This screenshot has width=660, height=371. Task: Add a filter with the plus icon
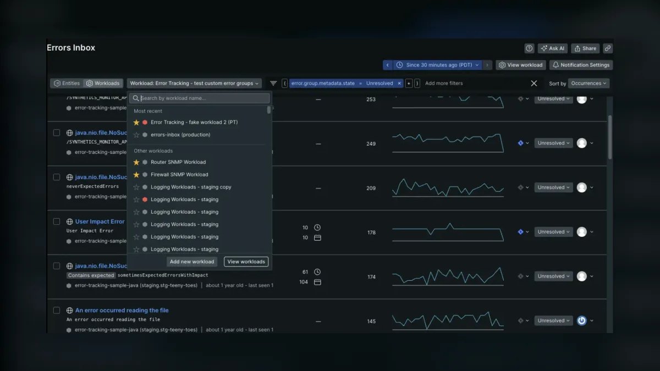[409, 84]
